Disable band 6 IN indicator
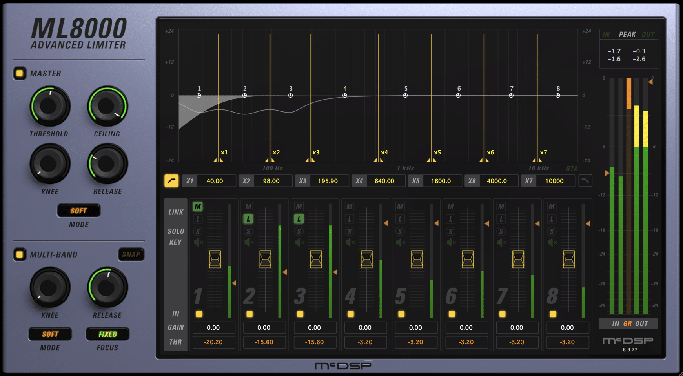This screenshot has height=376, width=683. coord(452,314)
